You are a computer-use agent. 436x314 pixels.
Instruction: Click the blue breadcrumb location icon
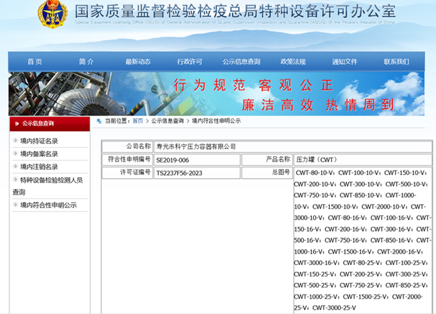click(99, 121)
